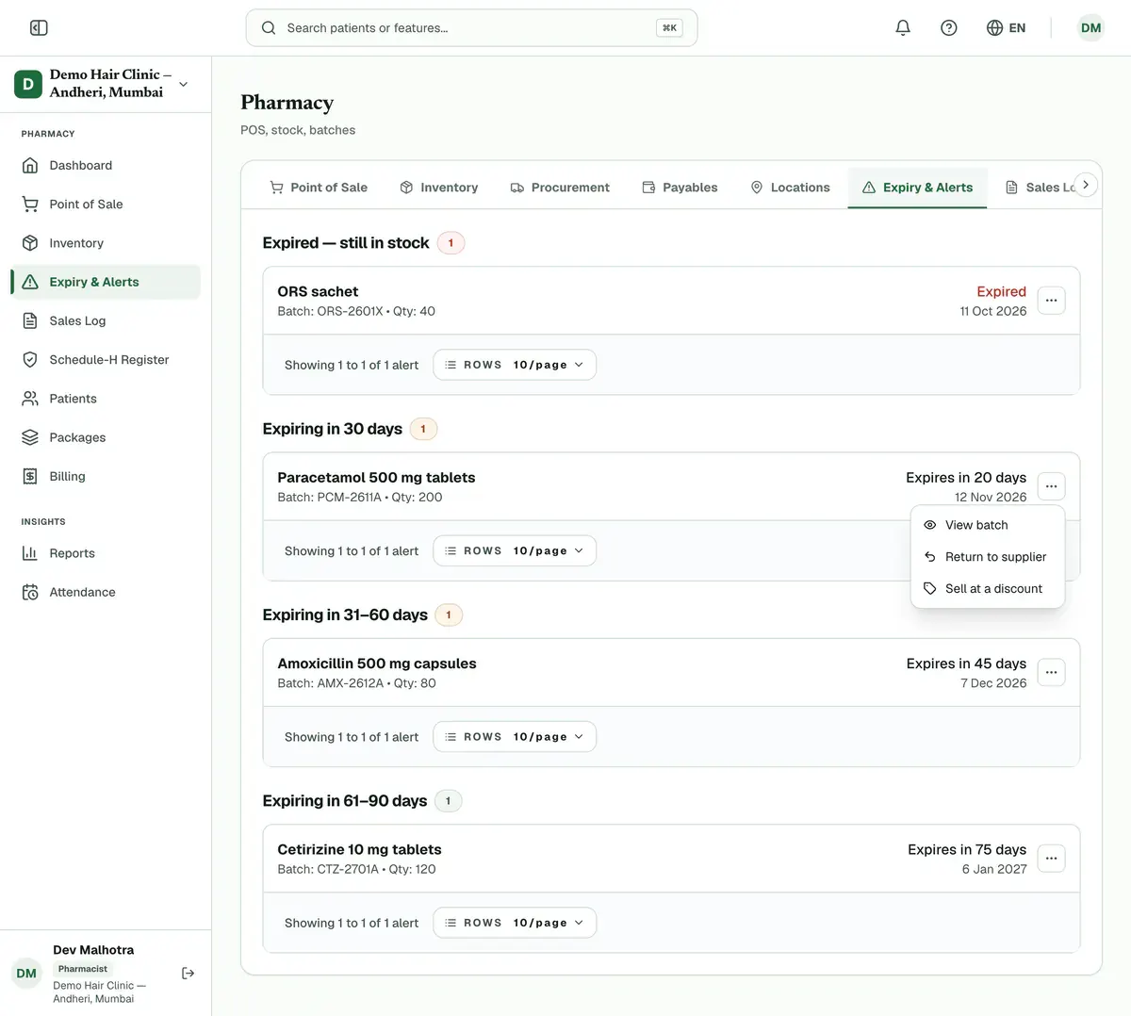This screenshot has width=1131, height=1016.
Task: Click the Pharmacist role badge
Action: (x=83, y=969)
